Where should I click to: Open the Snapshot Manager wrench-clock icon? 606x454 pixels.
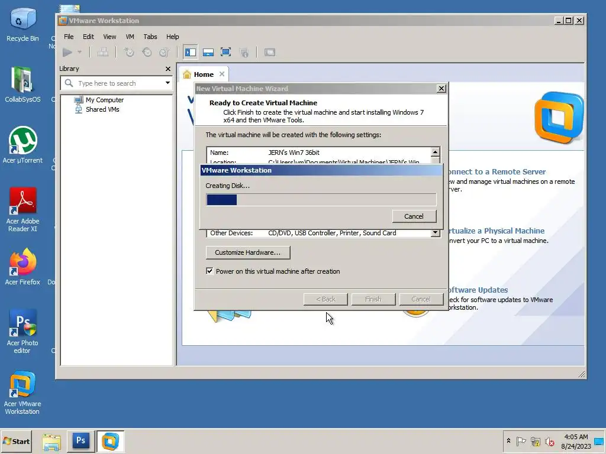coord(165,52)
